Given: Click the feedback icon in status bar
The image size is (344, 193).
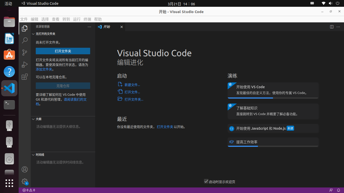Looking at the screenshot, I should (331, 190).
